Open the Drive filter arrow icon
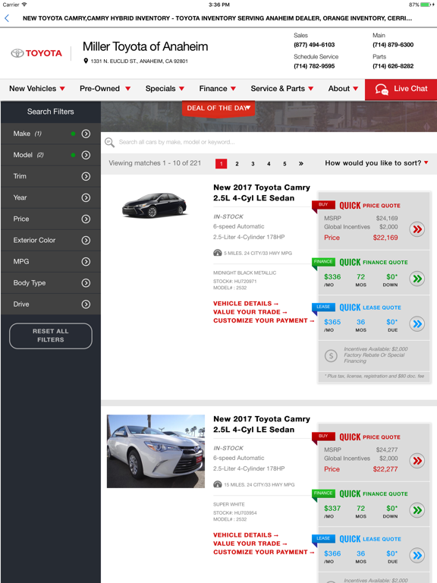This screenshot has height=583, width=437. tap(86, 304)
